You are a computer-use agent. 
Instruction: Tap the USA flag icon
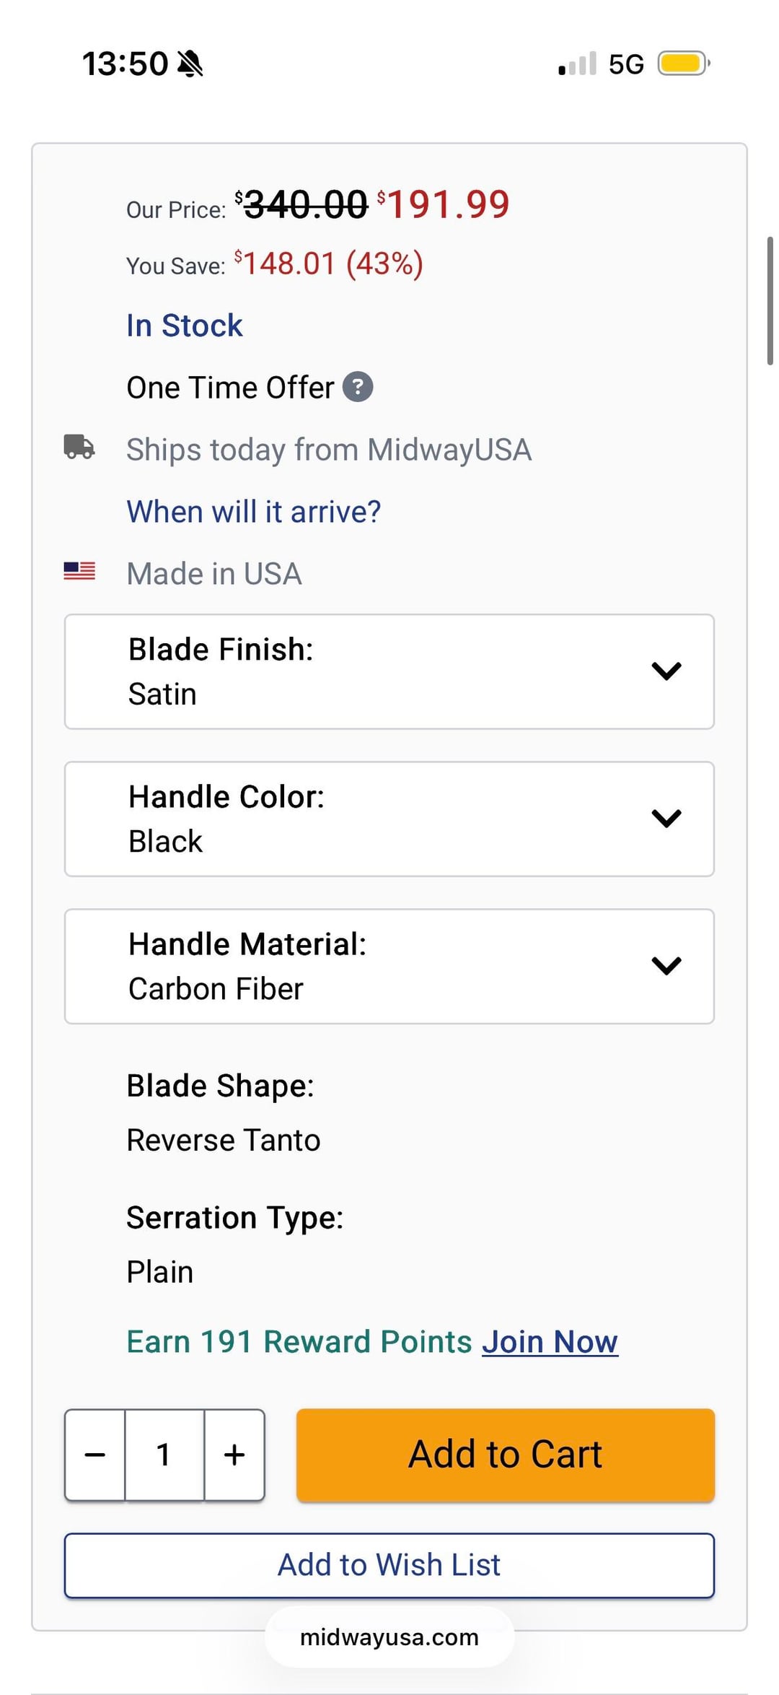pyautogui.click(x=79, y=571)
